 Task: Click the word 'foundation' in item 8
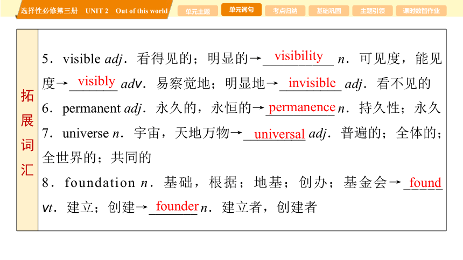coord(100,183)
